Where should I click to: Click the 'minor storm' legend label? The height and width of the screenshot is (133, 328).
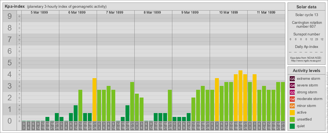306,106
